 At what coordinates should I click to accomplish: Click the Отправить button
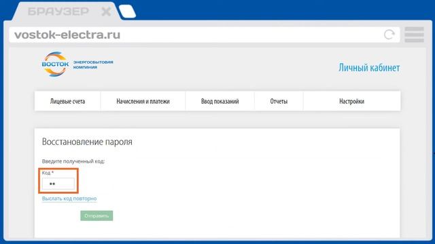click(97, 216)
